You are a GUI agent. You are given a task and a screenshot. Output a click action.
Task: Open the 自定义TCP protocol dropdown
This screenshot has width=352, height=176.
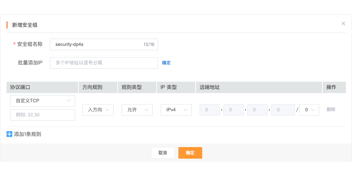click(43, 101)
